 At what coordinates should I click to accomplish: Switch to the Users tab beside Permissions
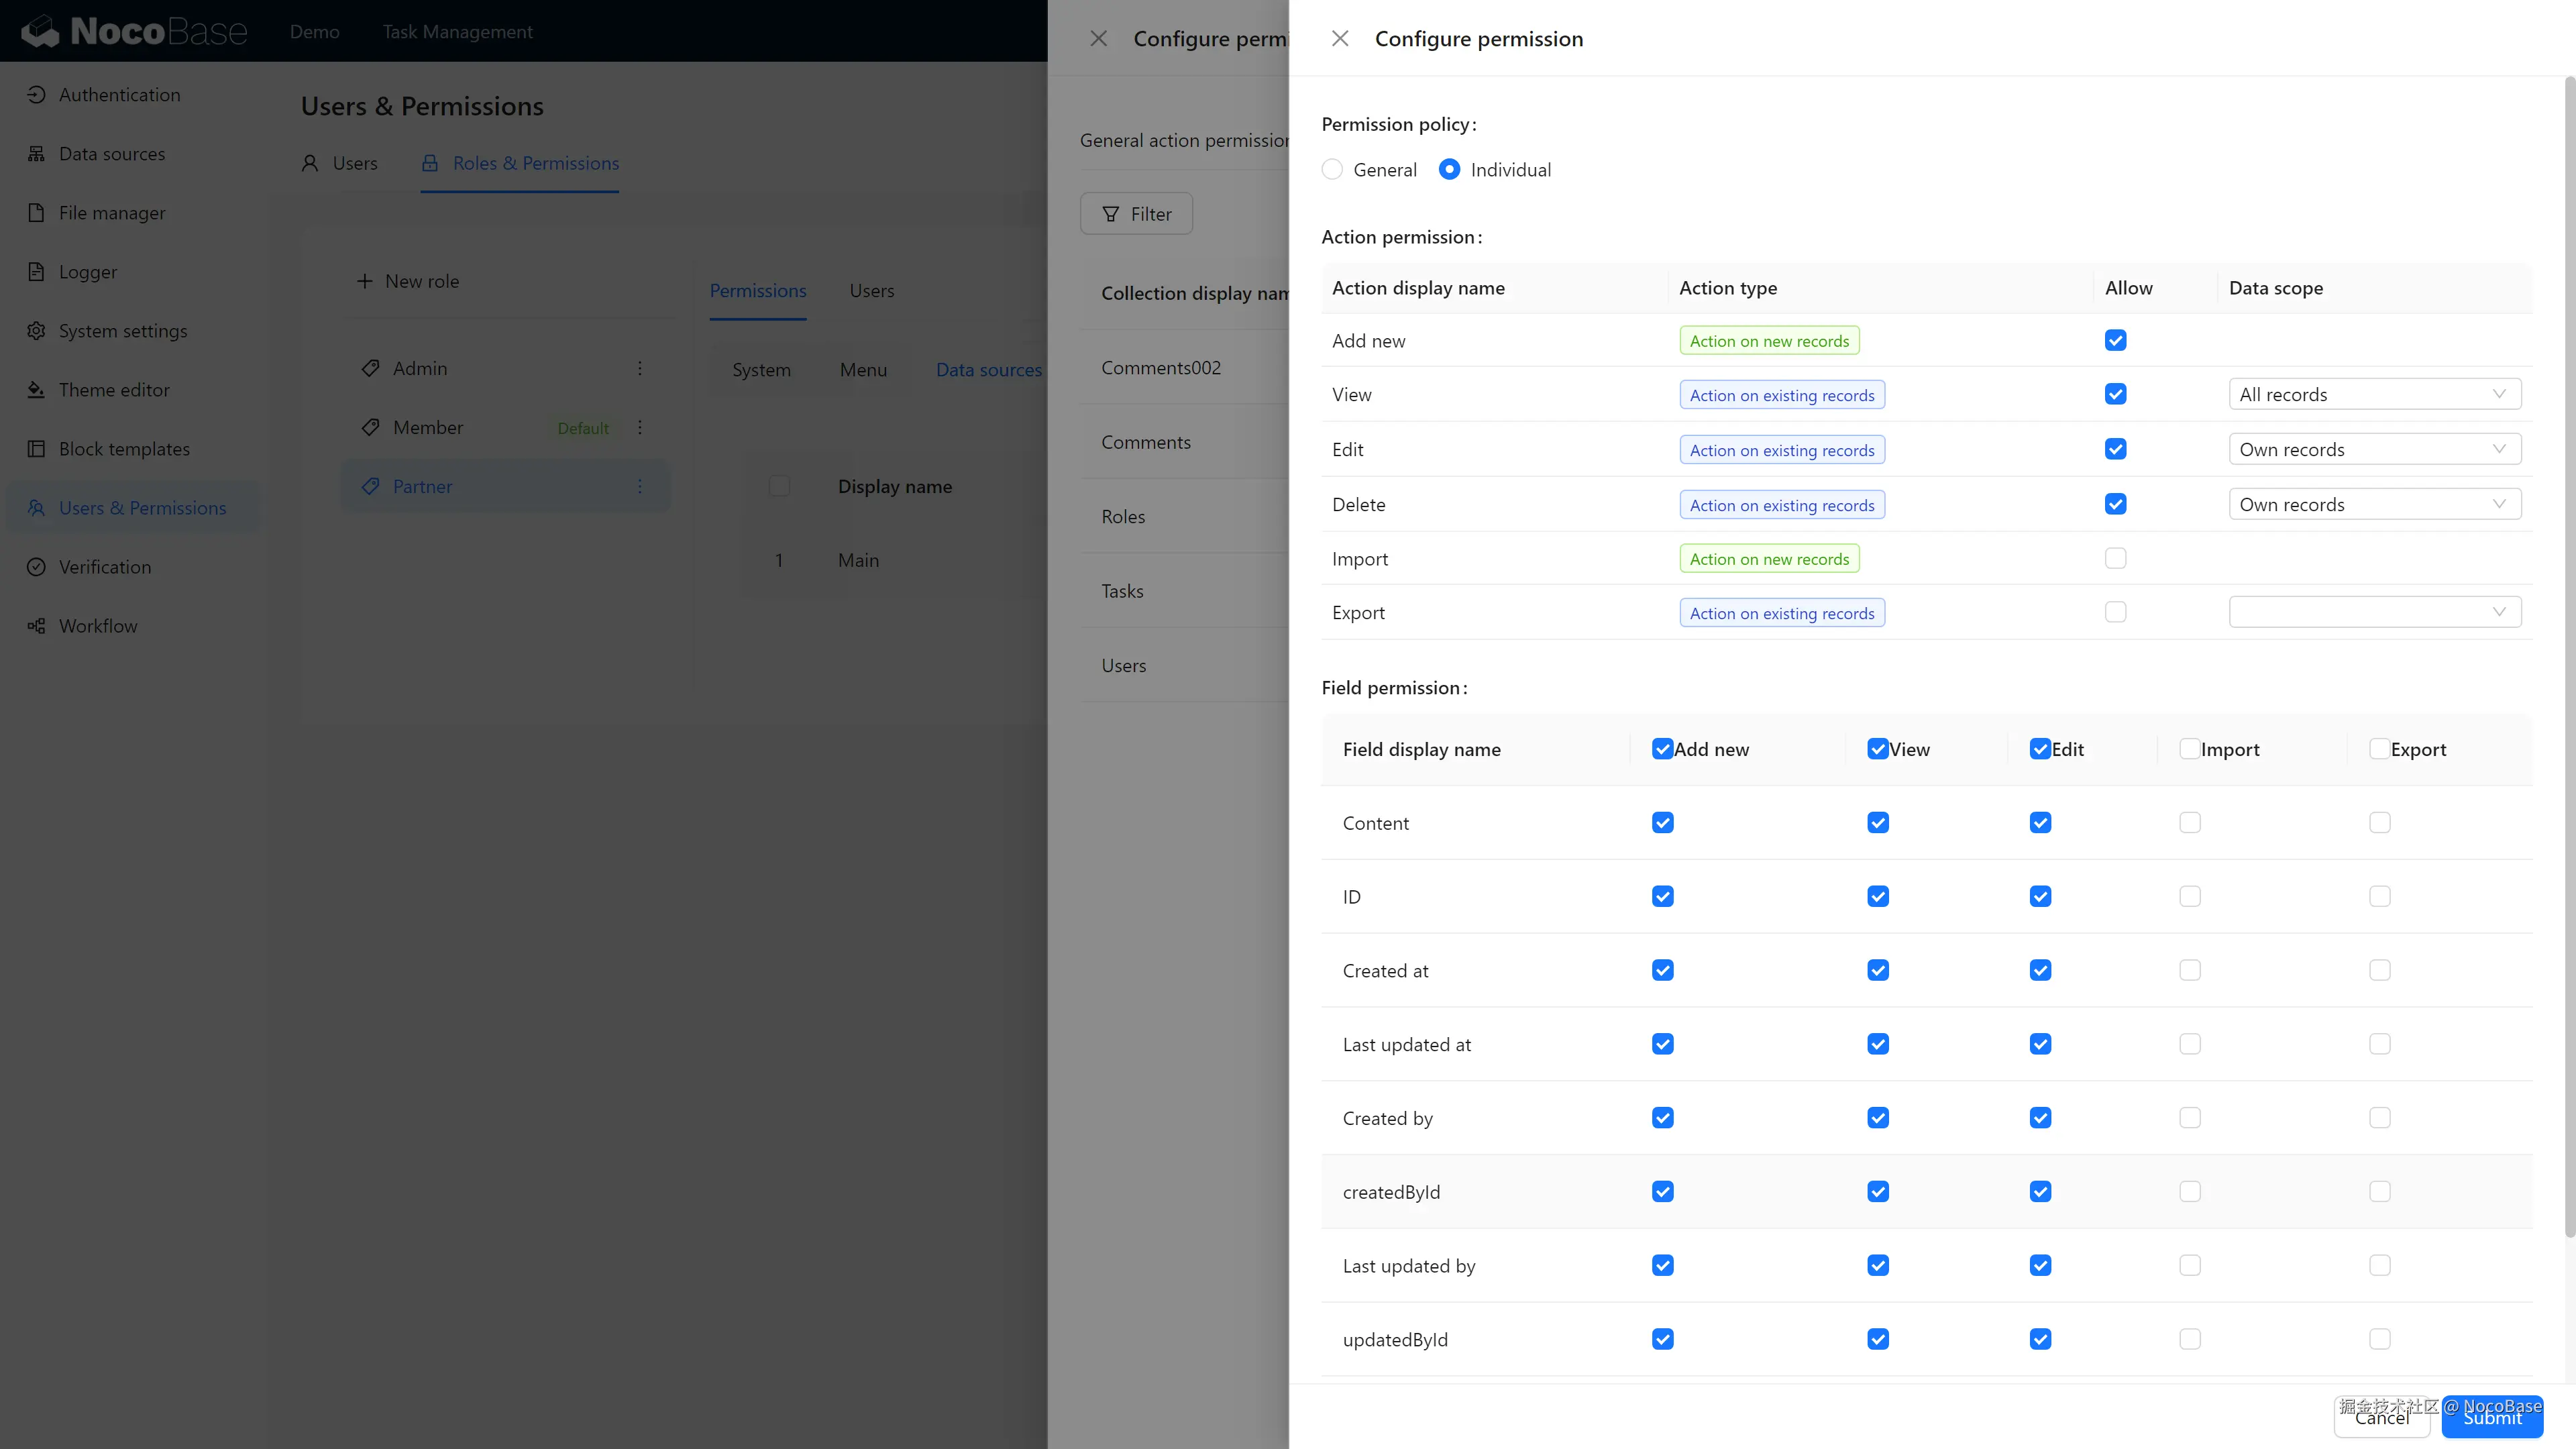[x=871, y=291]
